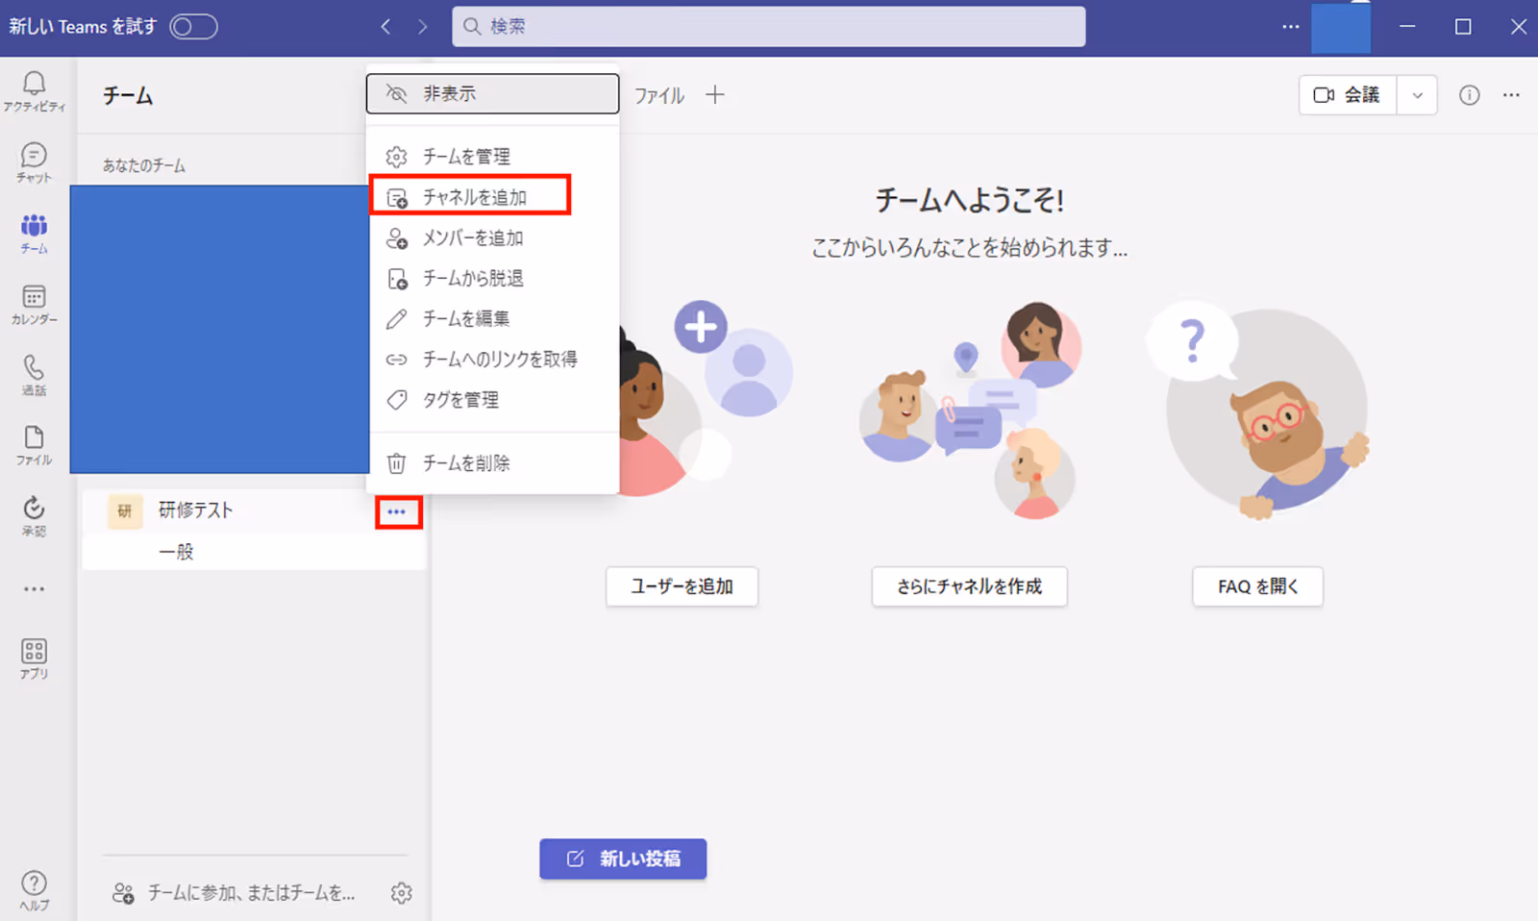Open Calls (通話) in the sidebar
1538x921 pixels.
pos(35,375)
